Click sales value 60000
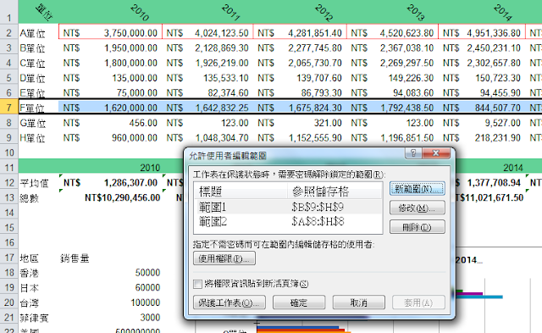542x333 pixels. 147,288
